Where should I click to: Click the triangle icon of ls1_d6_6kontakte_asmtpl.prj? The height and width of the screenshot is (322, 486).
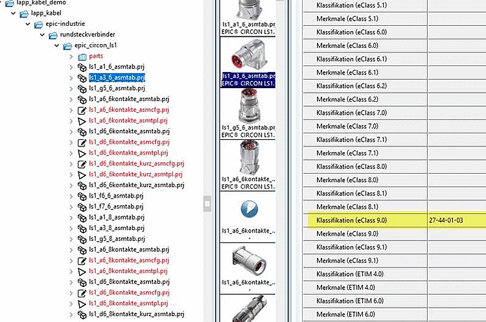[82, 153]
